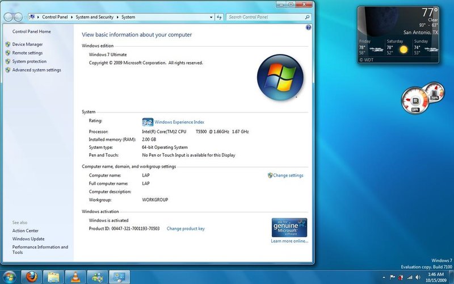Click the Friday forecast entry
This screenshot has height=284, width=454.
(372, 47)
